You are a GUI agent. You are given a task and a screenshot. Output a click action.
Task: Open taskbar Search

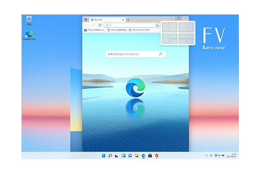[x=110, y=155]
